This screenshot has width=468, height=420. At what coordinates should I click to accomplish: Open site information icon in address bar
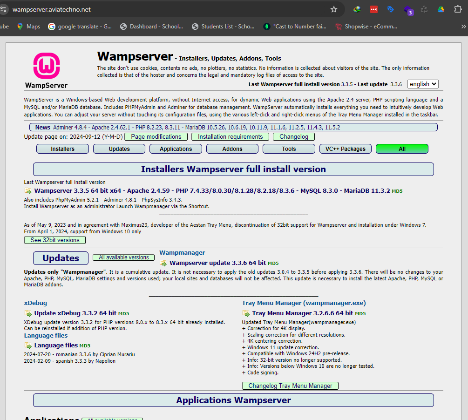coord(4,10)
